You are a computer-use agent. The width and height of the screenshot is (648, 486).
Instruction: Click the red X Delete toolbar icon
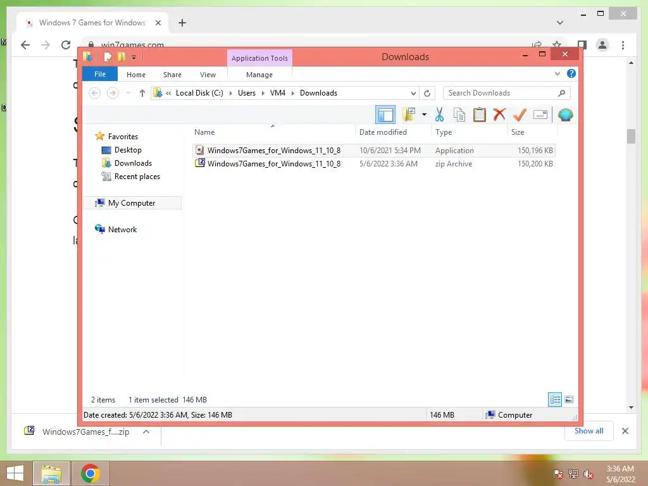499,114
